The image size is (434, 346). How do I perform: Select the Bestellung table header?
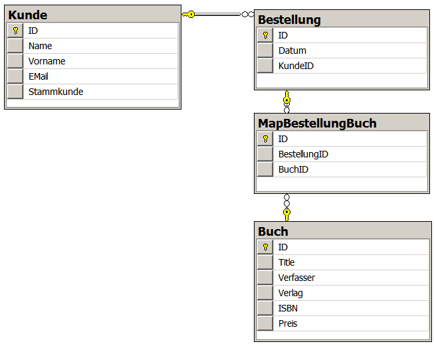342,19
